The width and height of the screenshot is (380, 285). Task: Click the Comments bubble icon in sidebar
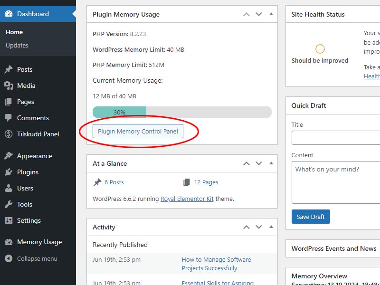point(9,118)
